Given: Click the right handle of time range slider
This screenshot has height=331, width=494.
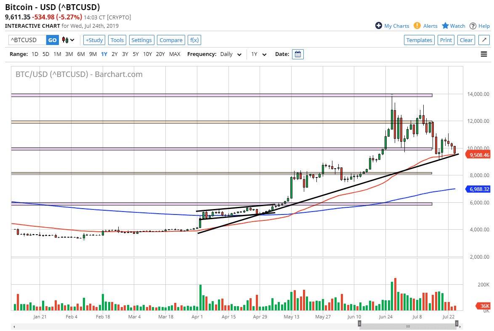Looking at the screenshot, I should (x=457, y=323).
